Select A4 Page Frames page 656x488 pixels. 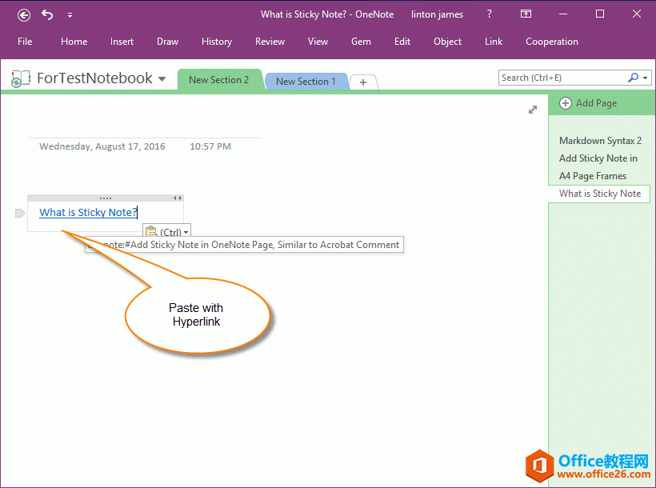tap(592, 176)
